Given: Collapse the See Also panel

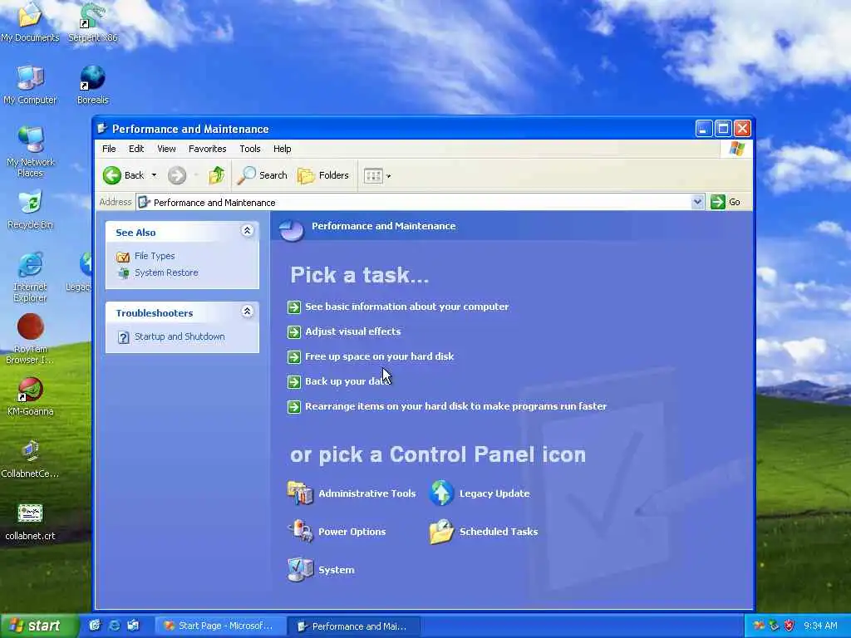Looking at the screenshot, I should (x=247, y=231).
